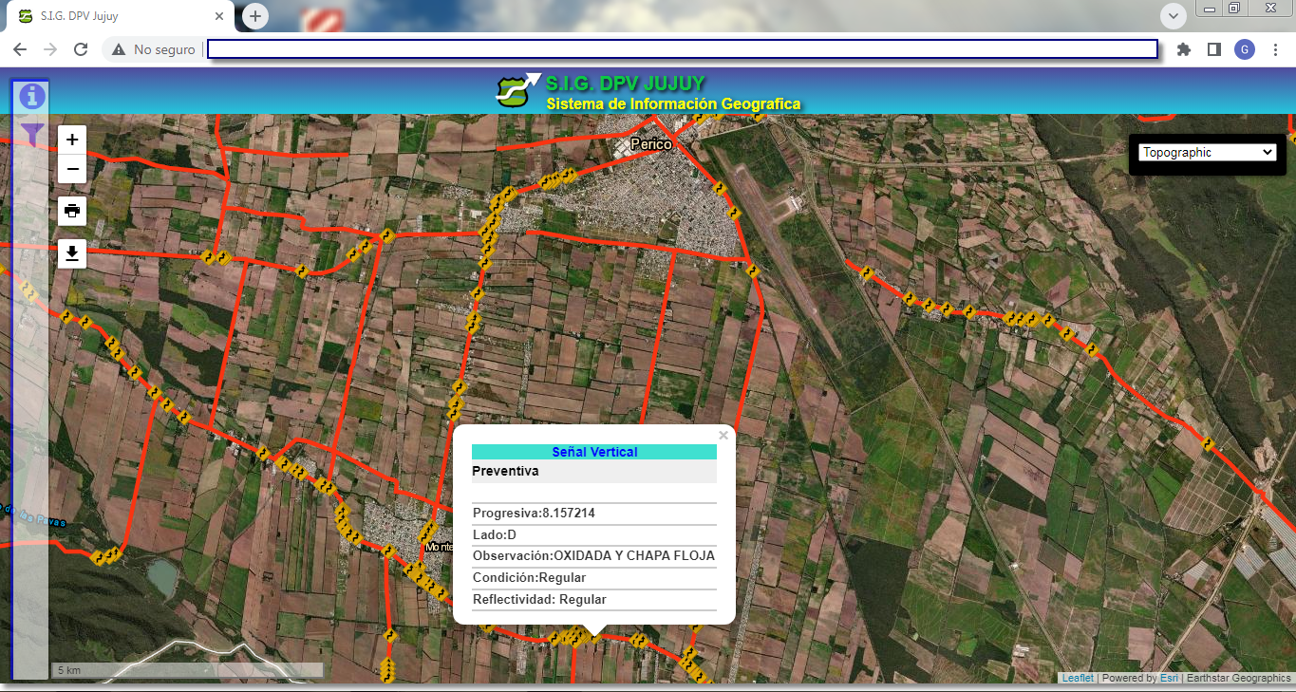The width and height of the screenshot is (1296, 692).
Task: Open the purple filter funnel tool
Action: (32, 134)
